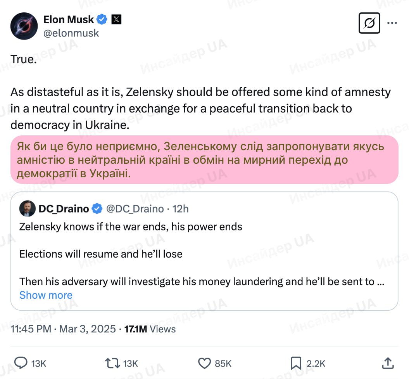
Task: Repost this tweet via retweet icon
Action: 112,363
